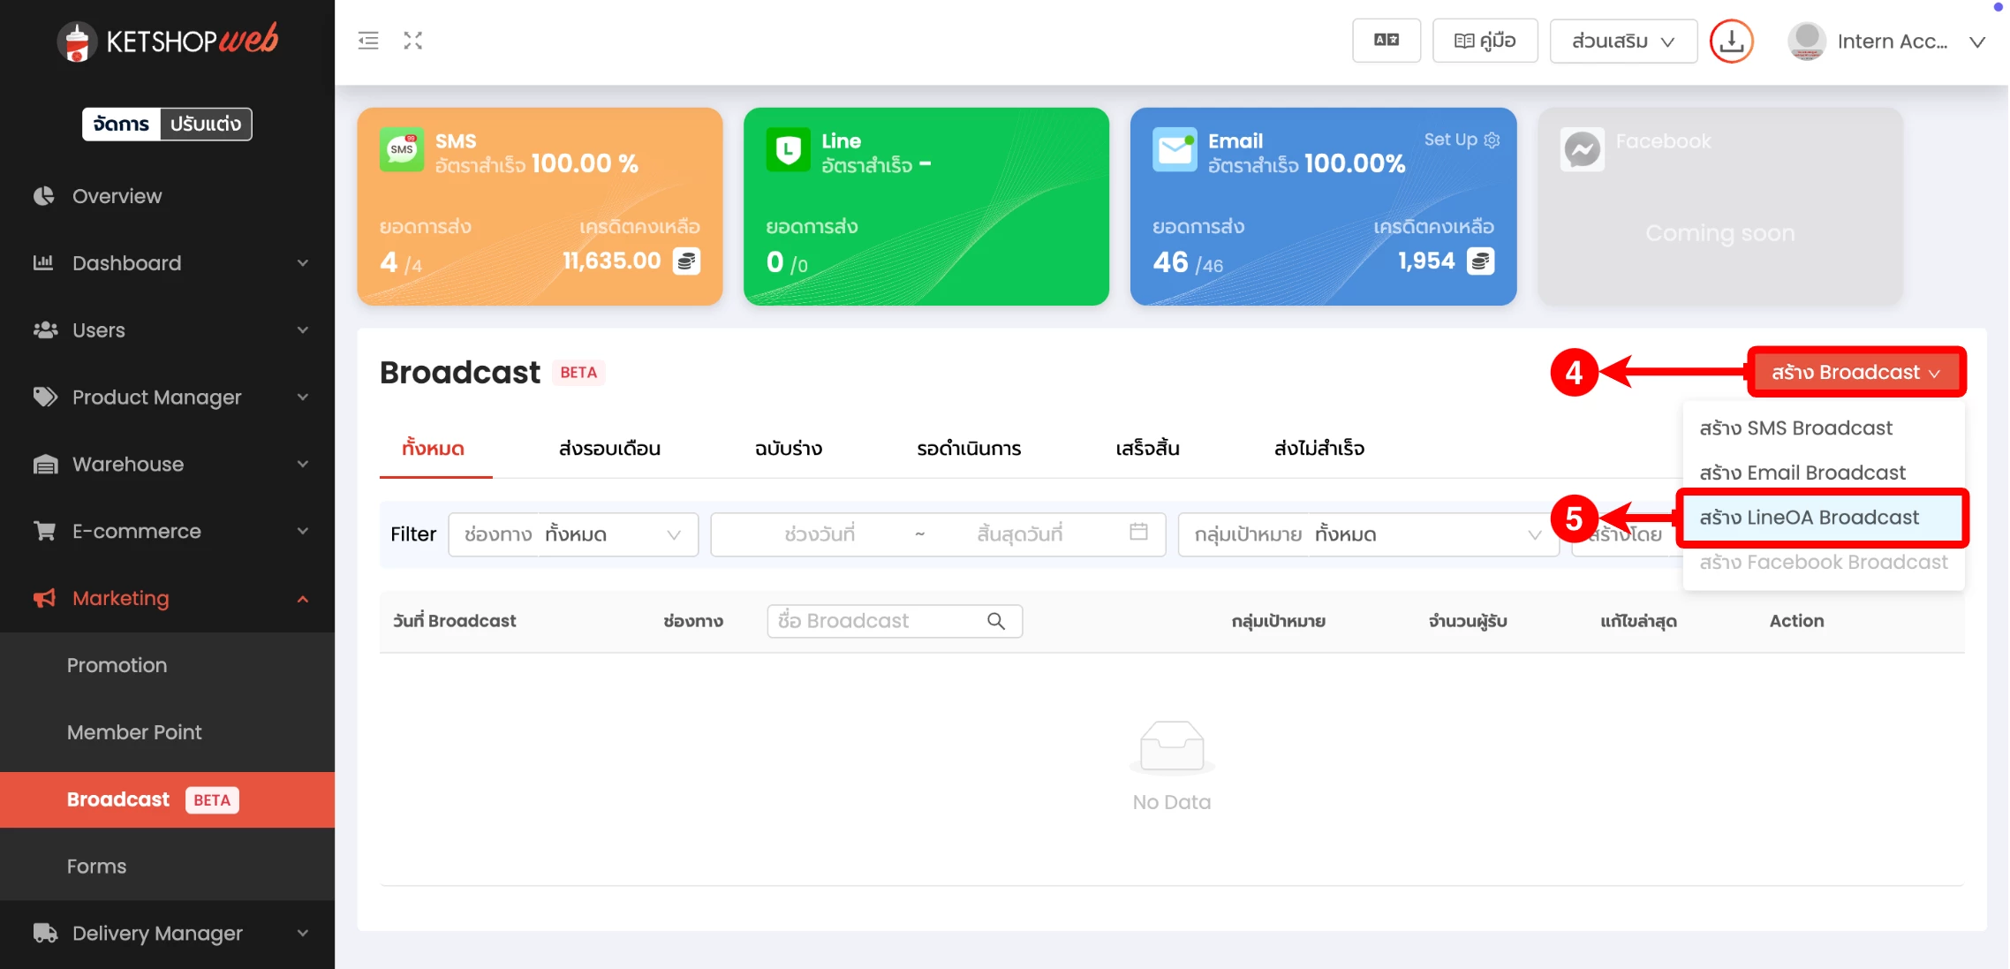Collapse sidebar using the menu fold icon

[x=368, y=41]
